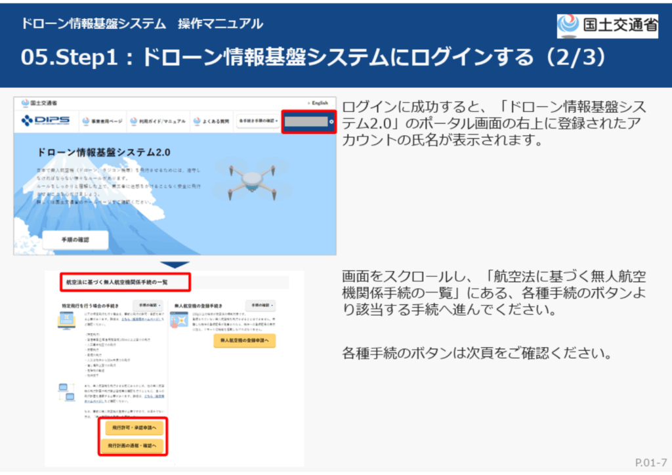The width and height of the screenshot is (672, 475).
Task: Click the 国土交通省 logo at the slide's top right
Action: point(607,26)
